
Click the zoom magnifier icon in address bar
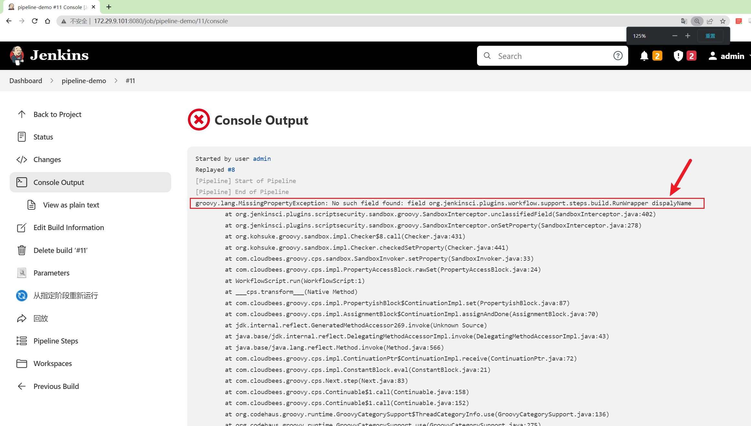(697, 21)
